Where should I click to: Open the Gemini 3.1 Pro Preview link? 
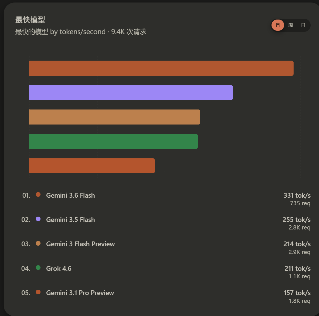(80, 293)
